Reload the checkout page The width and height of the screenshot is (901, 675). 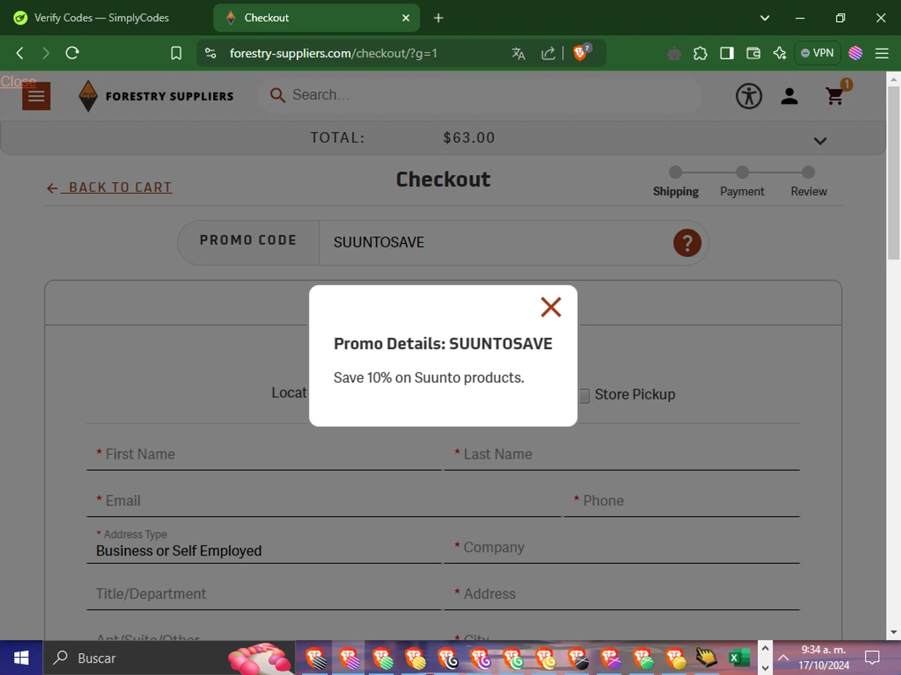point(72,53)
